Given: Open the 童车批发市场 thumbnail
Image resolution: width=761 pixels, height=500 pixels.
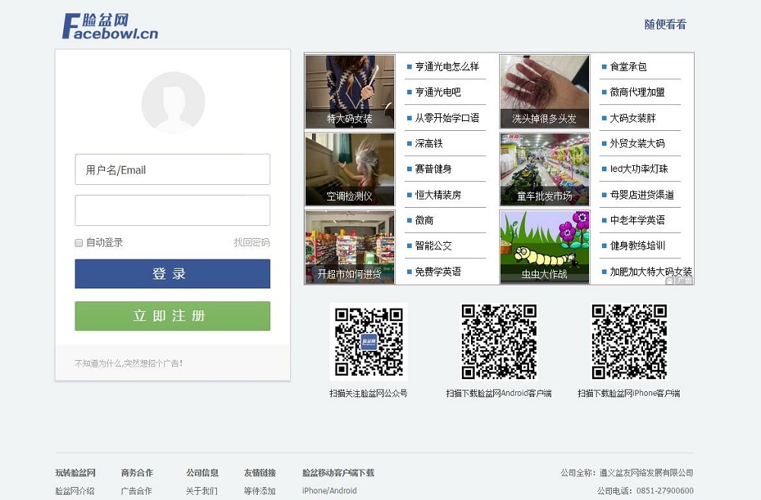Looking at the screenshot, I should tap(545, 170).
